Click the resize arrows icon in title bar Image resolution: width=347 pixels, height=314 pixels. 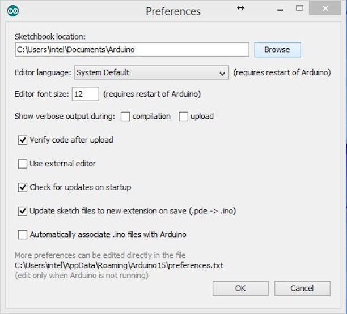[240, 8]
